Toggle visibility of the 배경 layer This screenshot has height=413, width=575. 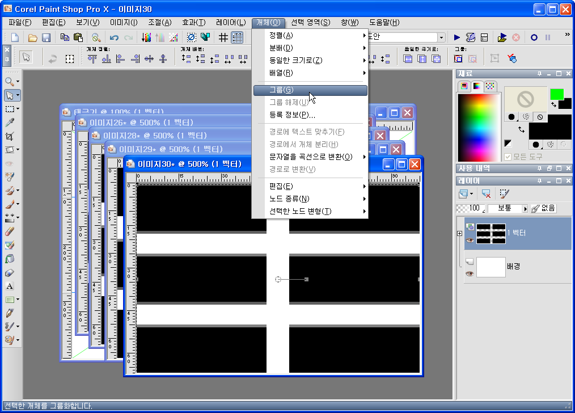[470, 273]
